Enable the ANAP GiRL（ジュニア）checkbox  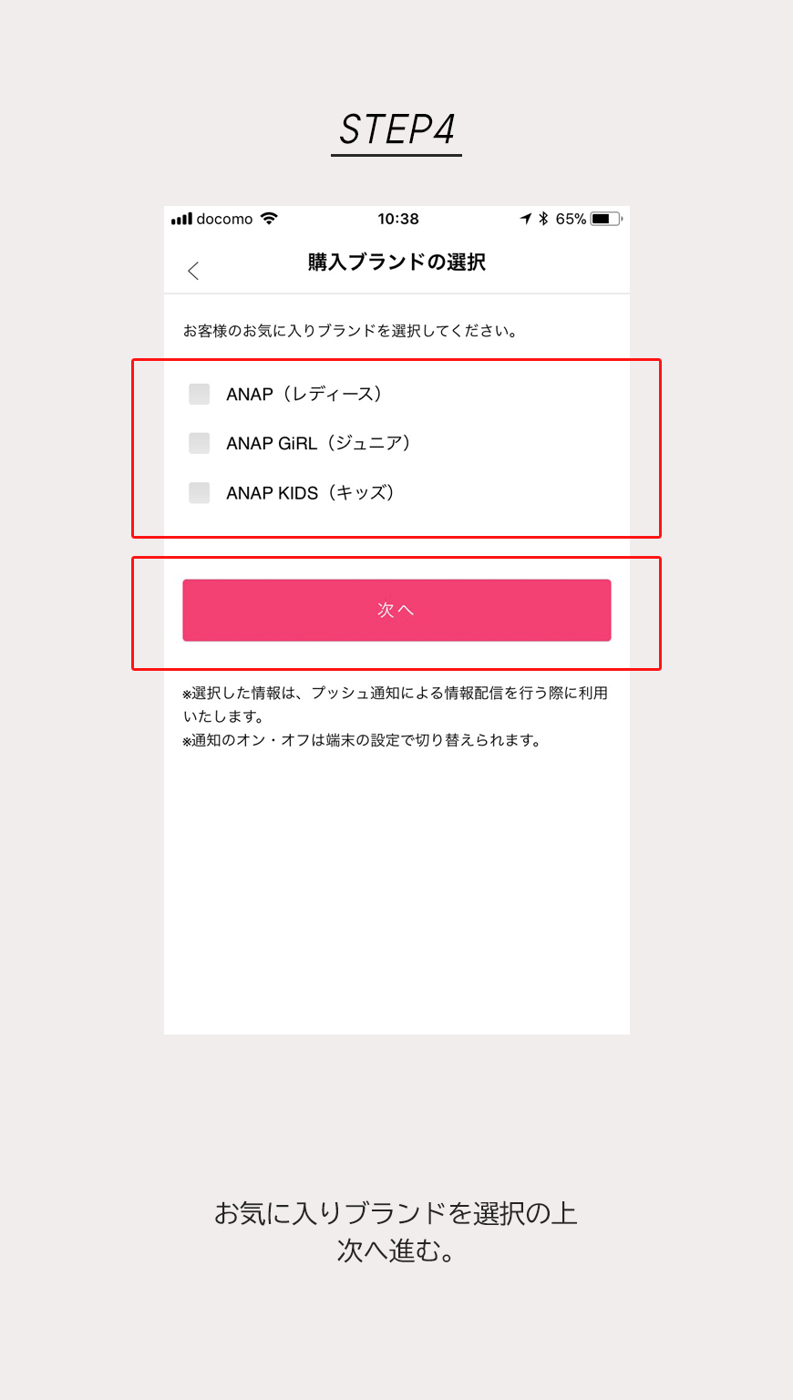click(199, 443)
